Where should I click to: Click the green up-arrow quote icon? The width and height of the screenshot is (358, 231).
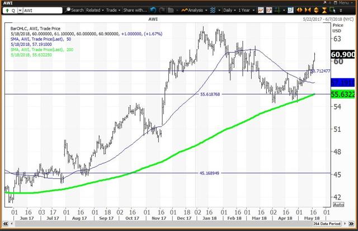pyautogui.click(x=7, y=11)
